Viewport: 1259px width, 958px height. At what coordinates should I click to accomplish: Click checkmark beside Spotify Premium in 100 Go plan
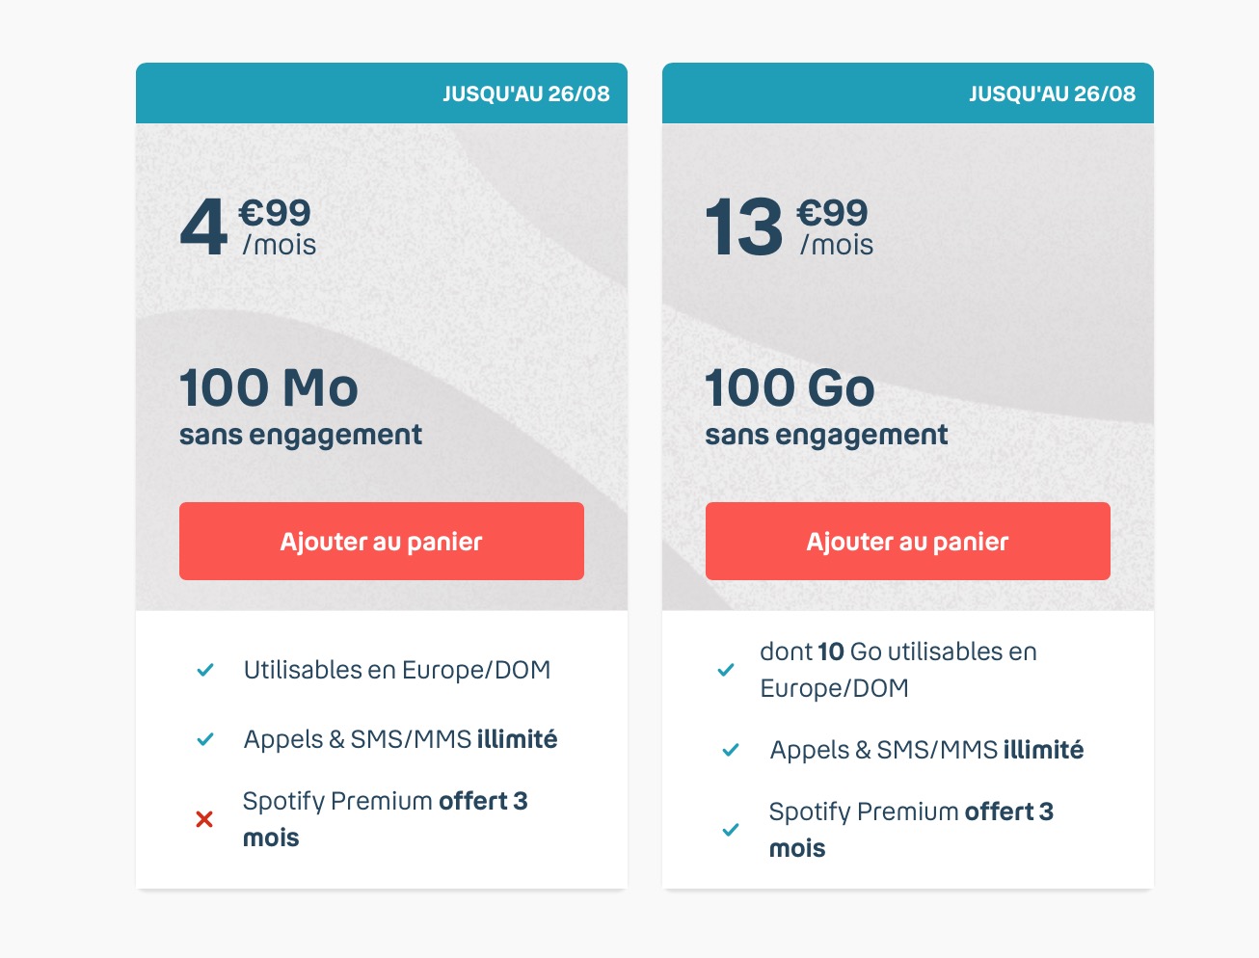point(731,829)
